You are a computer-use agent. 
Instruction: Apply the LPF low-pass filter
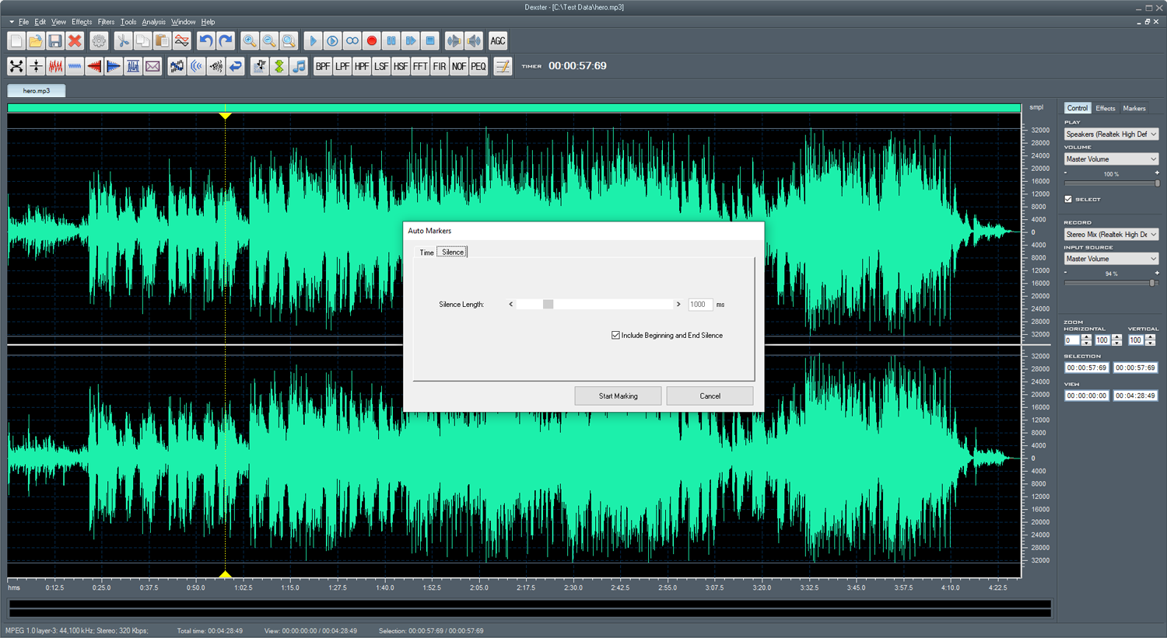pyautogui.click(x=342, y=67)
